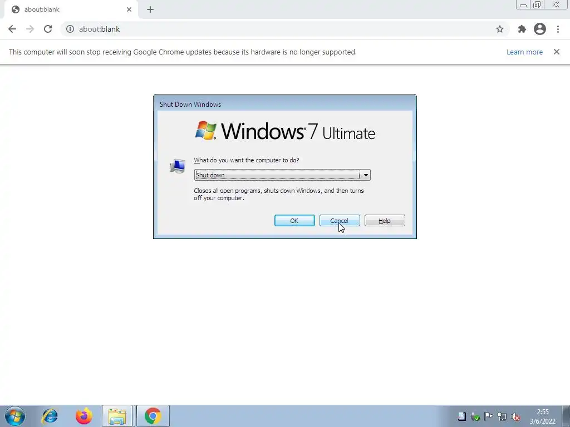Click the first system tray document icon

(x=461, y=416)
